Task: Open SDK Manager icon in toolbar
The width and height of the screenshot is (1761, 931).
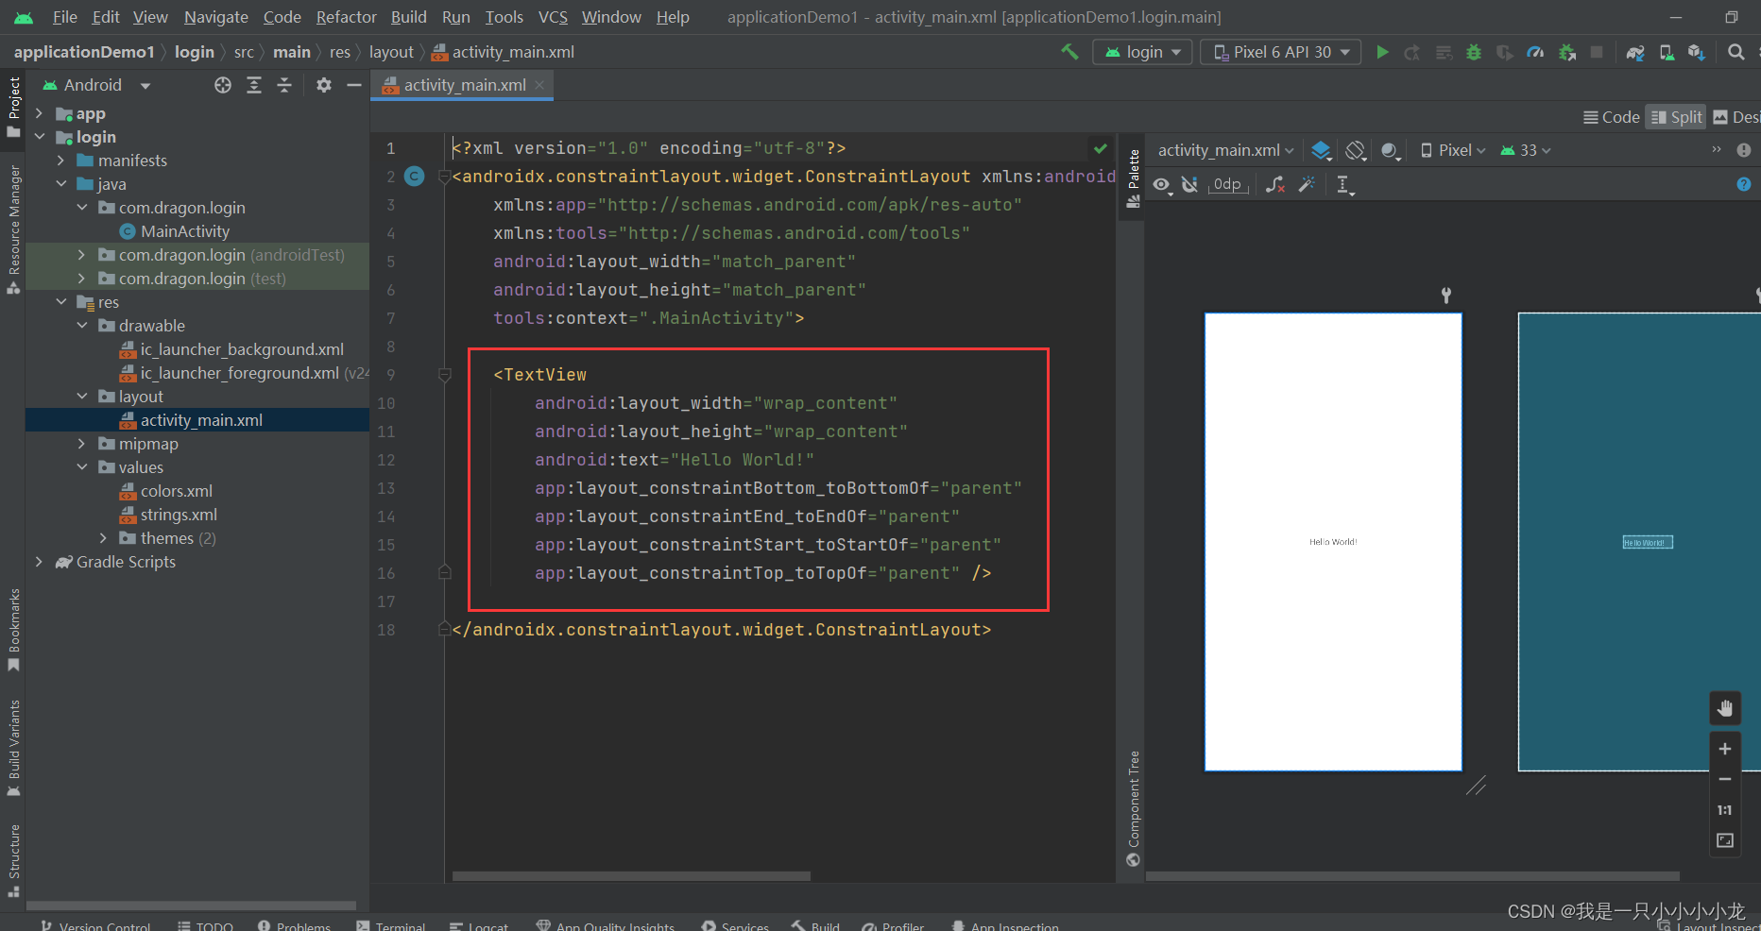Action: pos(1697,52)
